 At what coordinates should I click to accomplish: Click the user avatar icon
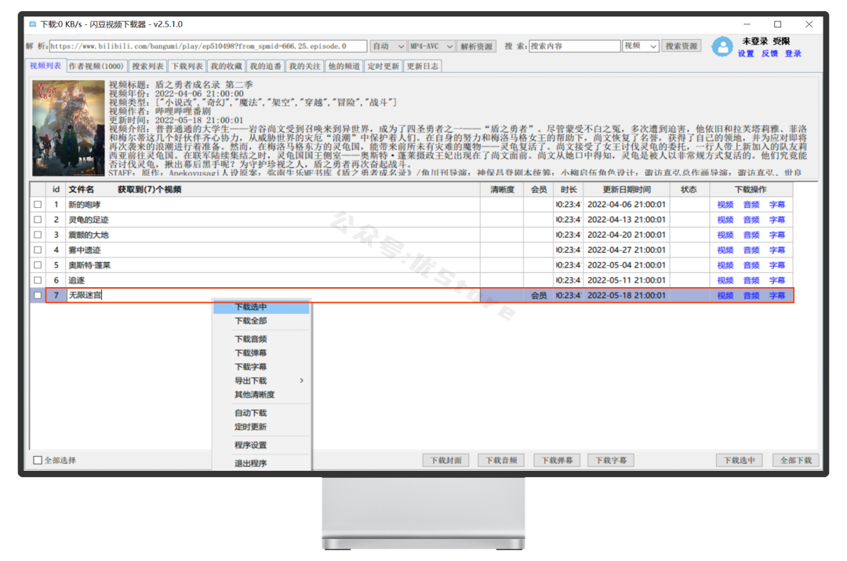pyautogui.click(x=722, y=47)
